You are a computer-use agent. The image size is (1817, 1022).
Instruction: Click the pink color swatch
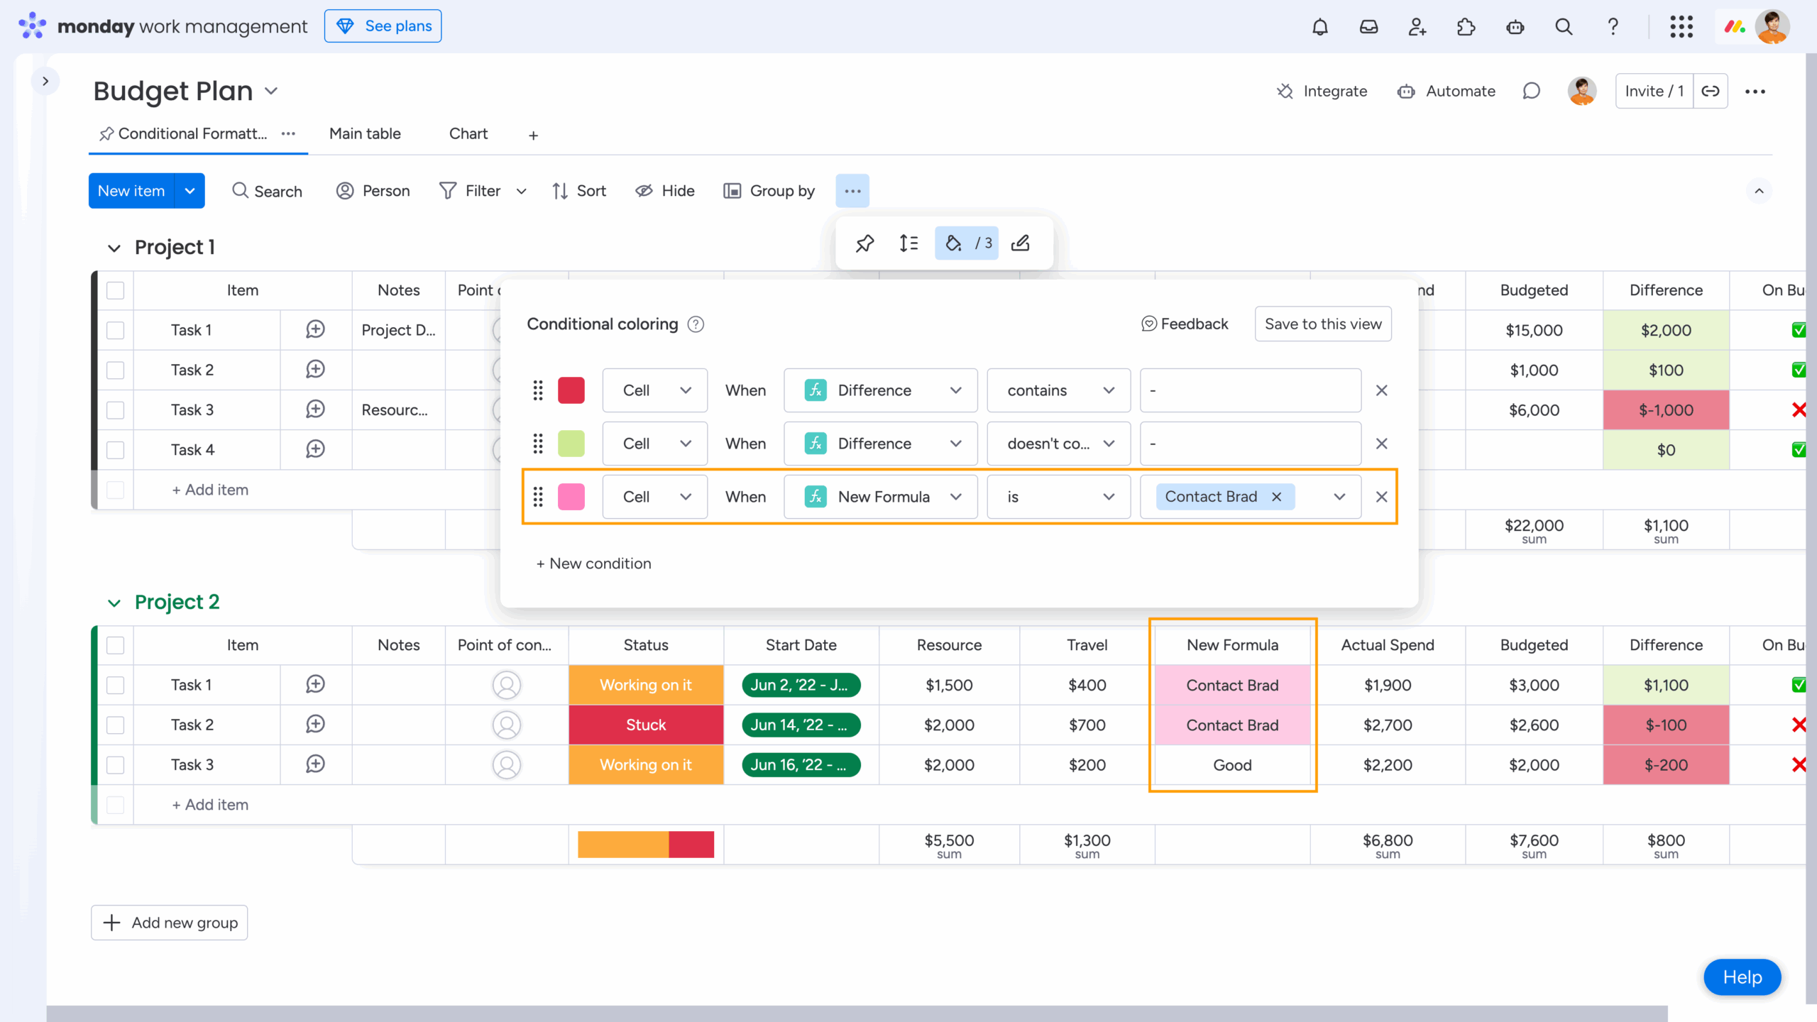pyautogui.click(x=571, y=497)
